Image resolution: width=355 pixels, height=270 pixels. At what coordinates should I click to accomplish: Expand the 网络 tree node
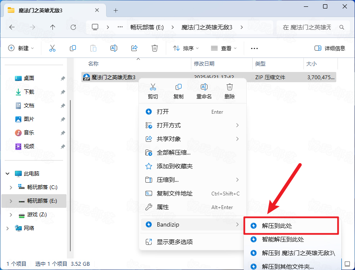point(8,228)
